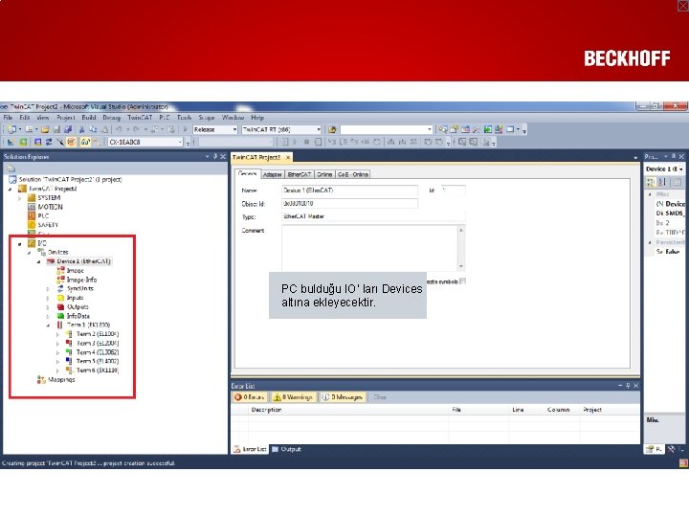
Task: Click the Copy icon in the toolbar
Action: pos(93,129)
